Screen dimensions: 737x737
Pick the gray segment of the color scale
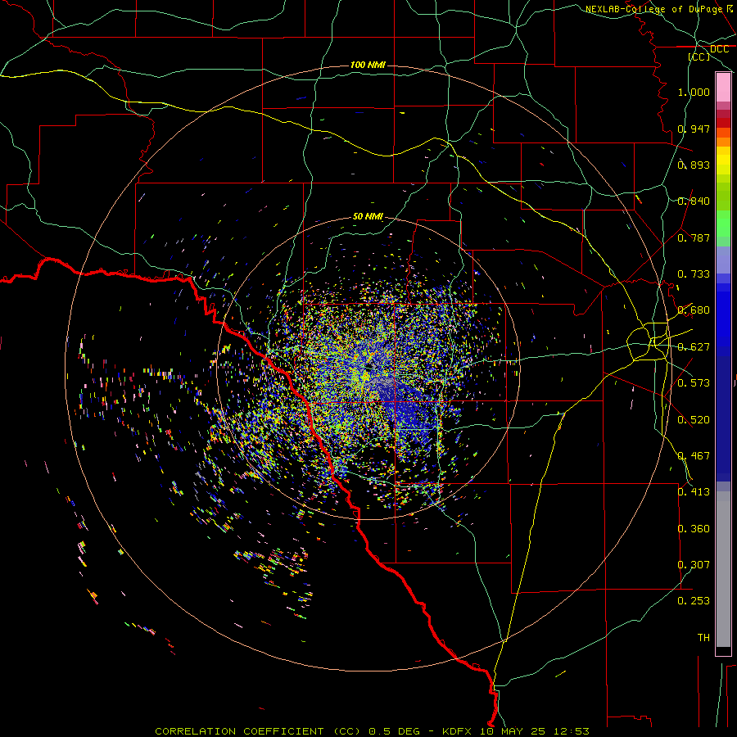[x=723, y=569]
